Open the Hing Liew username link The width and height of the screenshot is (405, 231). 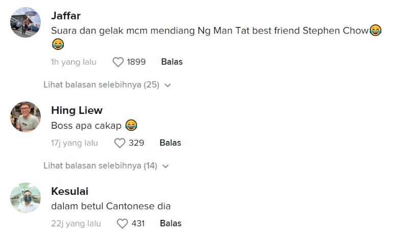77,110
